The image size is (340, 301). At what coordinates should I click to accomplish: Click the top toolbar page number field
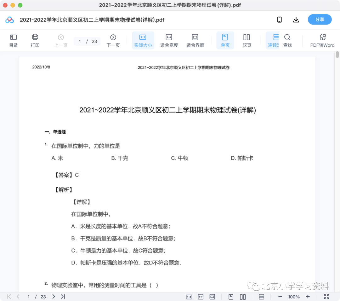87,41
